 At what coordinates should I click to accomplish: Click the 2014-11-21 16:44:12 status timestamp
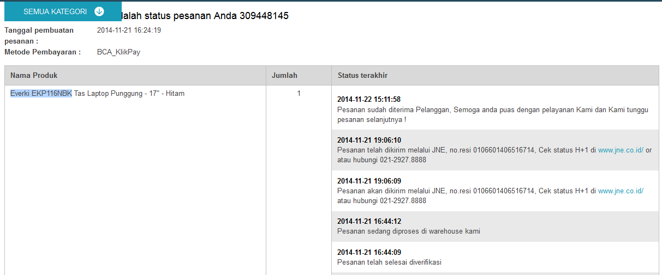[369, 222]
